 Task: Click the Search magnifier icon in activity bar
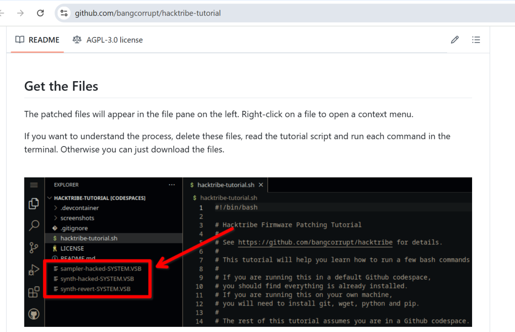34,225
